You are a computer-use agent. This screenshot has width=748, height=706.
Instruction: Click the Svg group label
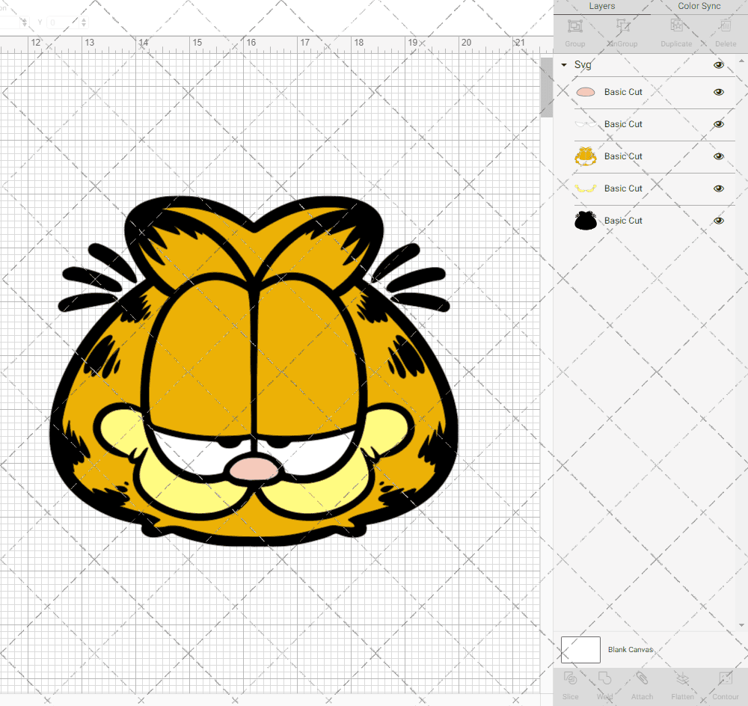(583, 65)
